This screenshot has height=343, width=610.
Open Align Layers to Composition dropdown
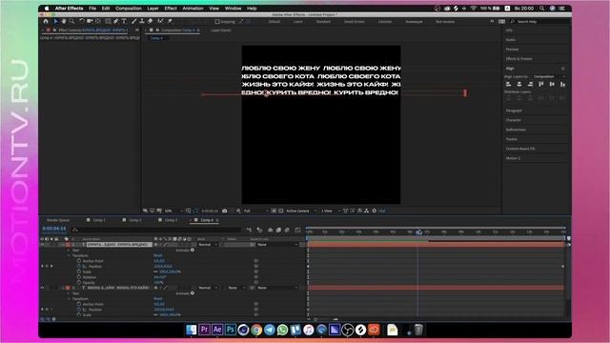(549, 76)
